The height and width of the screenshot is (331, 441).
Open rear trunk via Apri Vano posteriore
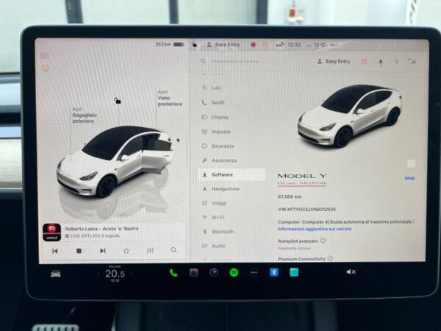170,98
